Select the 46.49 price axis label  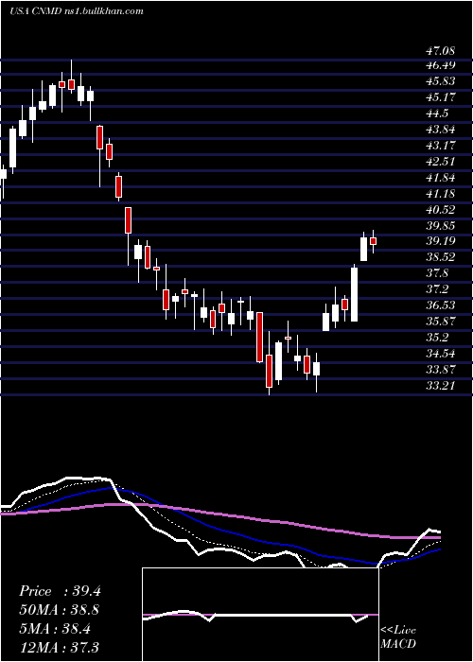pyautogui.click(x=441, y=65)
